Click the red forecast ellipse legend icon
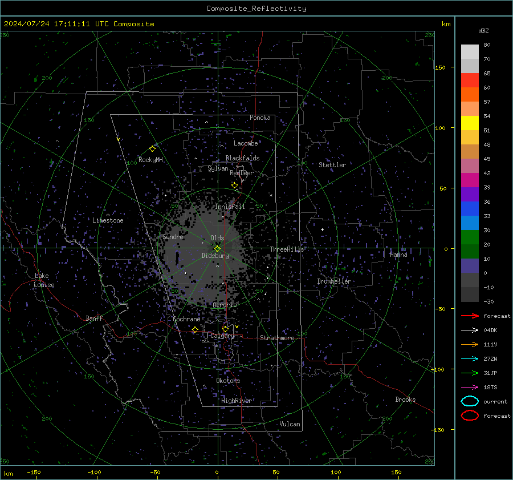513x480 pixels. [470, 416]
